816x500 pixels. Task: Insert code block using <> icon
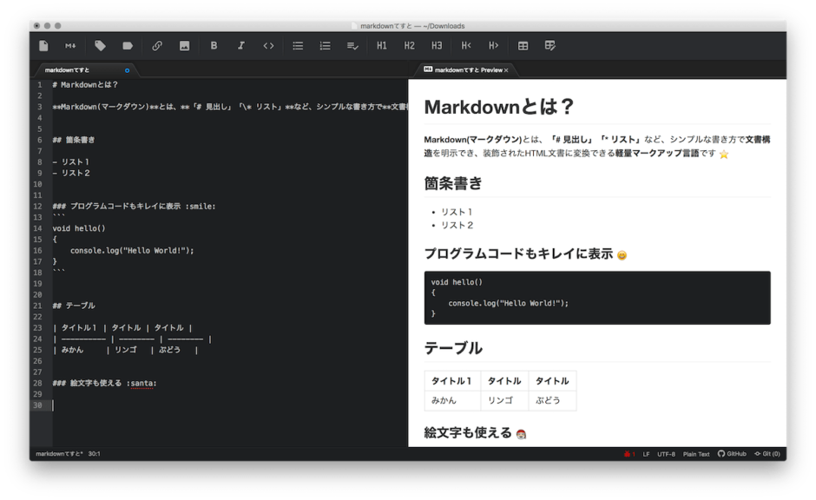pos(268,46)
